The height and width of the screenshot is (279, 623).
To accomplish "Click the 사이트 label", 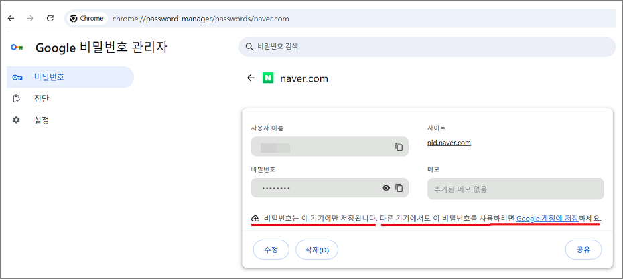I will pos(436,128).
